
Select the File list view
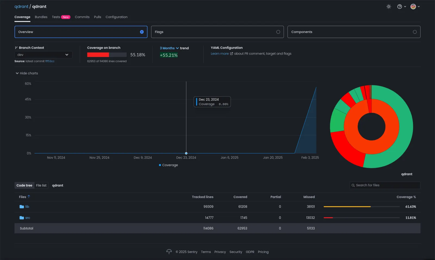pos(41,185)
